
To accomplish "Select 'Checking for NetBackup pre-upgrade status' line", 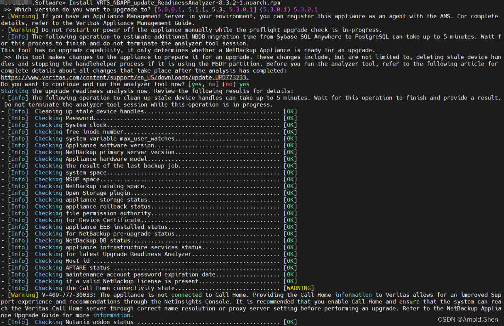I will click(149, 234).
